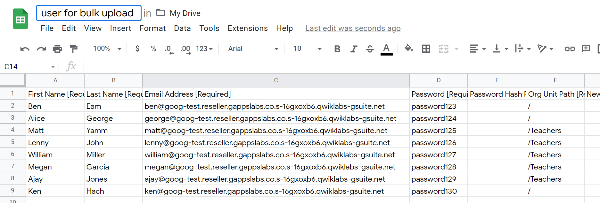
Task: Open the Format menu
Action: click(152, 28)
